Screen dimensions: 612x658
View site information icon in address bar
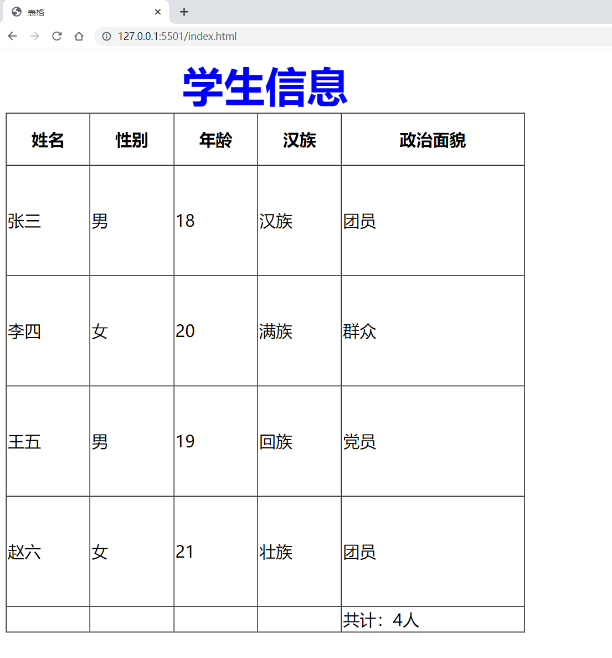tap(107, 37)
